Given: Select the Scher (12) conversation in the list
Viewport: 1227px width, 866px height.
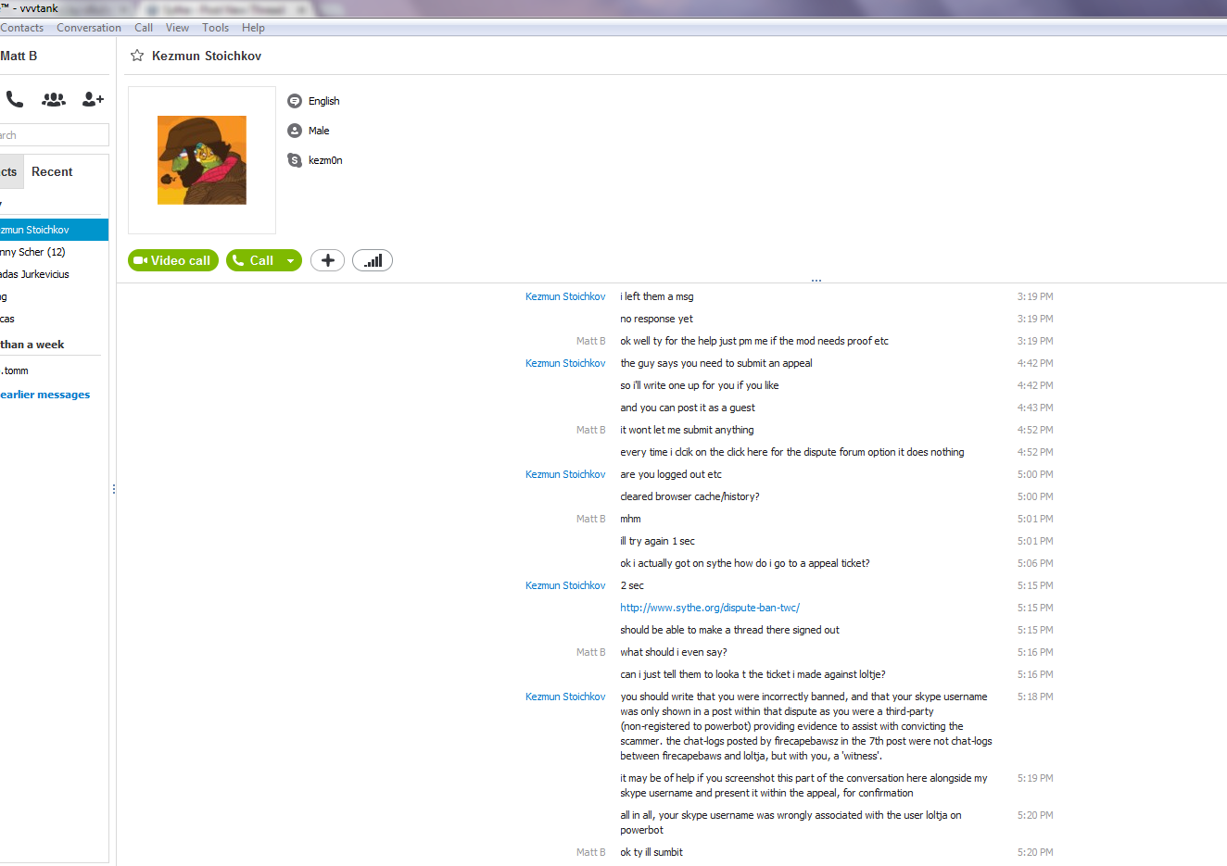Looking at the screenshot, I should 54,252.
